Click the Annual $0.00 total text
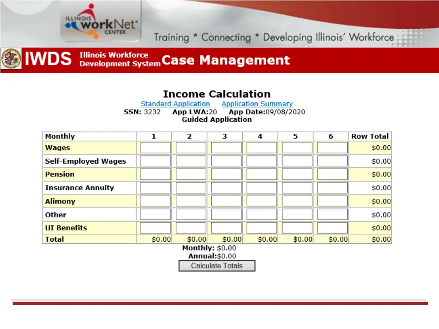This screenshot has width=439, height=329. point(212,256)
